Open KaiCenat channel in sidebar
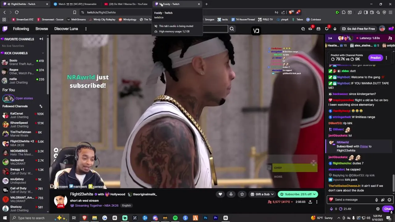The width and height of the screenshot is (395, 222). point(24,115)
